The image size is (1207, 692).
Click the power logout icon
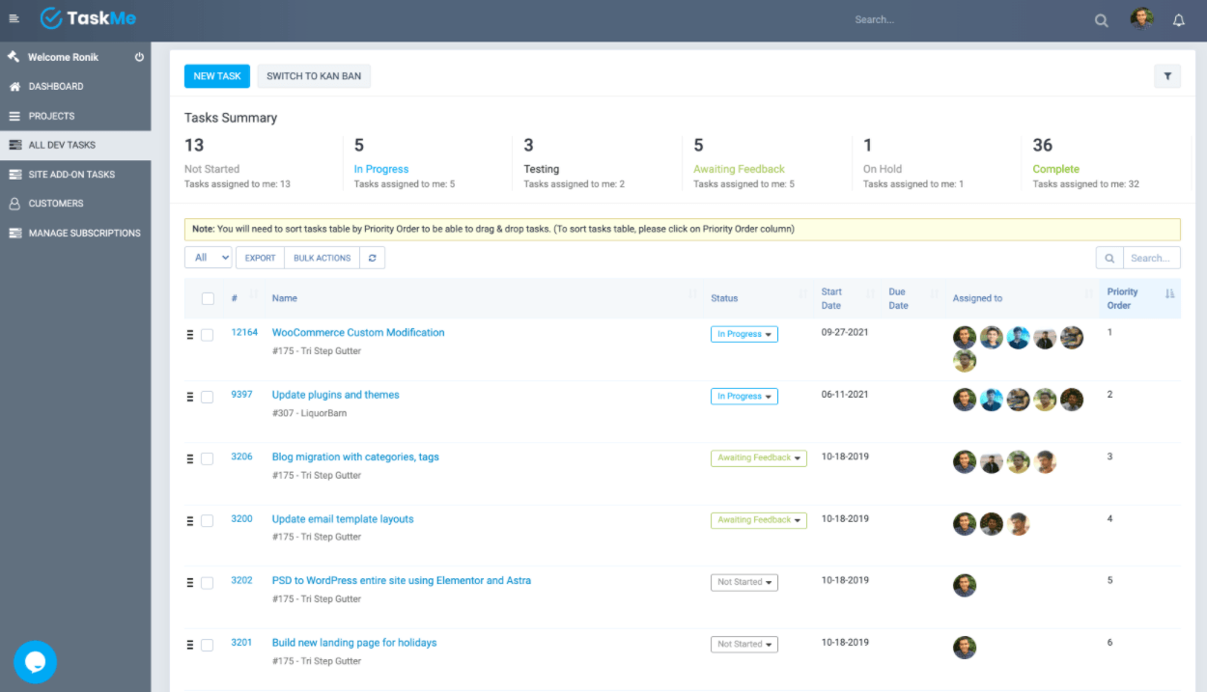[x=139, y=57]
